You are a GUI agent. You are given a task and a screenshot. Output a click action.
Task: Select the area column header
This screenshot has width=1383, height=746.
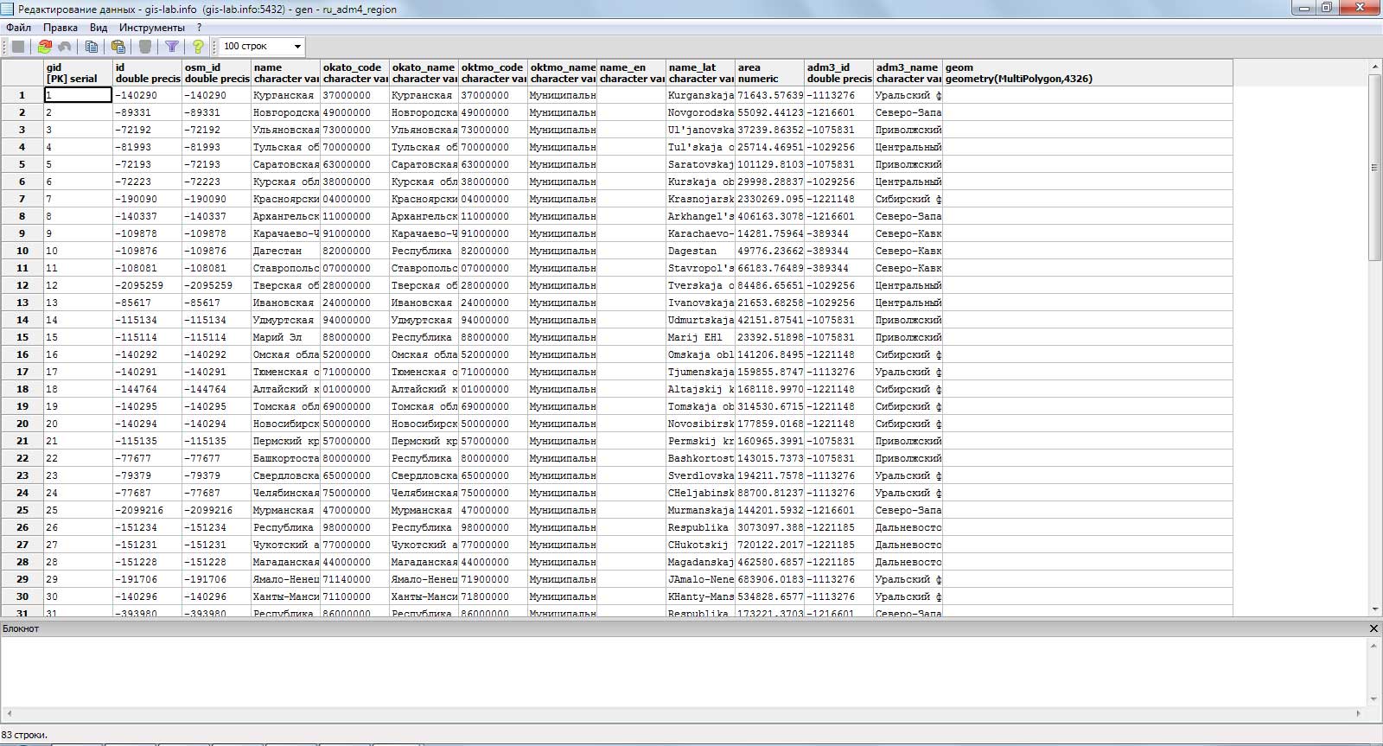tap(769, 73)
